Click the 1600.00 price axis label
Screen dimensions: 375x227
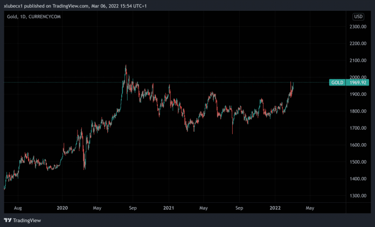tap(357, 145)
